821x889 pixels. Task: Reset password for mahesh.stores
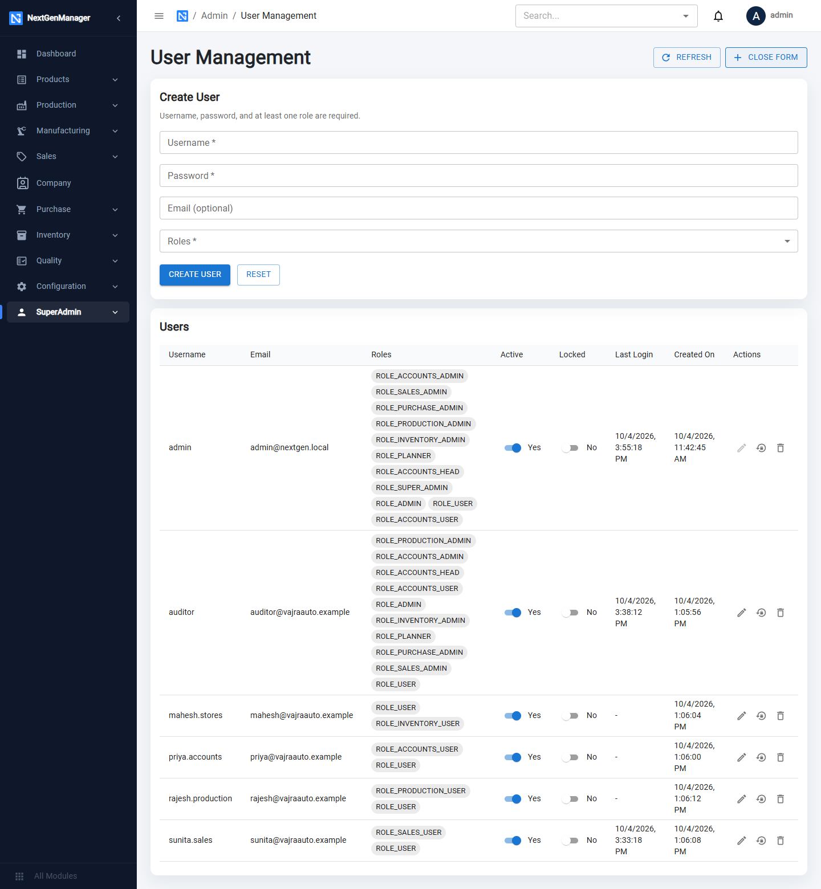(x=761, y=716)
